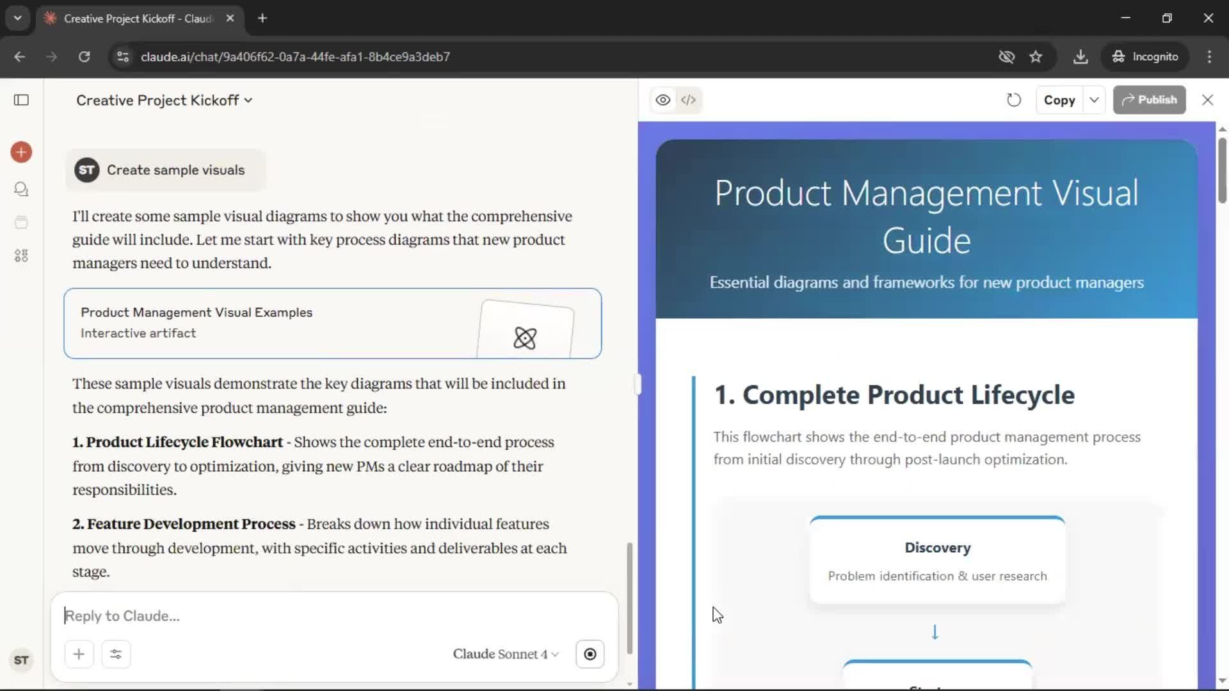This screenshot has width=1229, height=691.
Task: Open the artifacts icon in sidebar
Action: [x=21, y=256]
